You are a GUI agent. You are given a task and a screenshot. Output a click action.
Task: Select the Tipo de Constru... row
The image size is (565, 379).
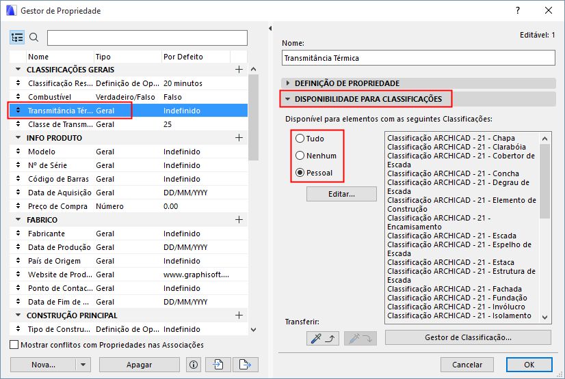tap(129, 329)
